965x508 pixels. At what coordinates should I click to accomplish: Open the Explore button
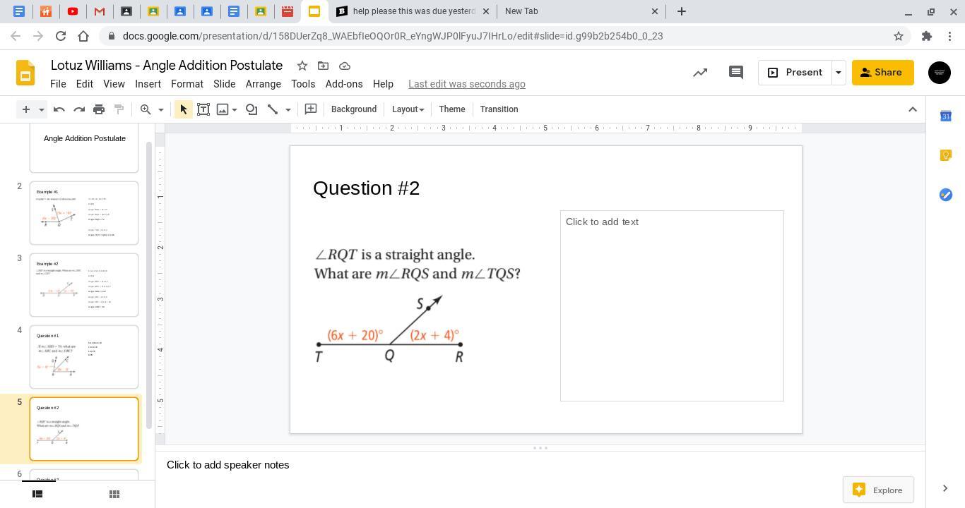tap(877, 490)
